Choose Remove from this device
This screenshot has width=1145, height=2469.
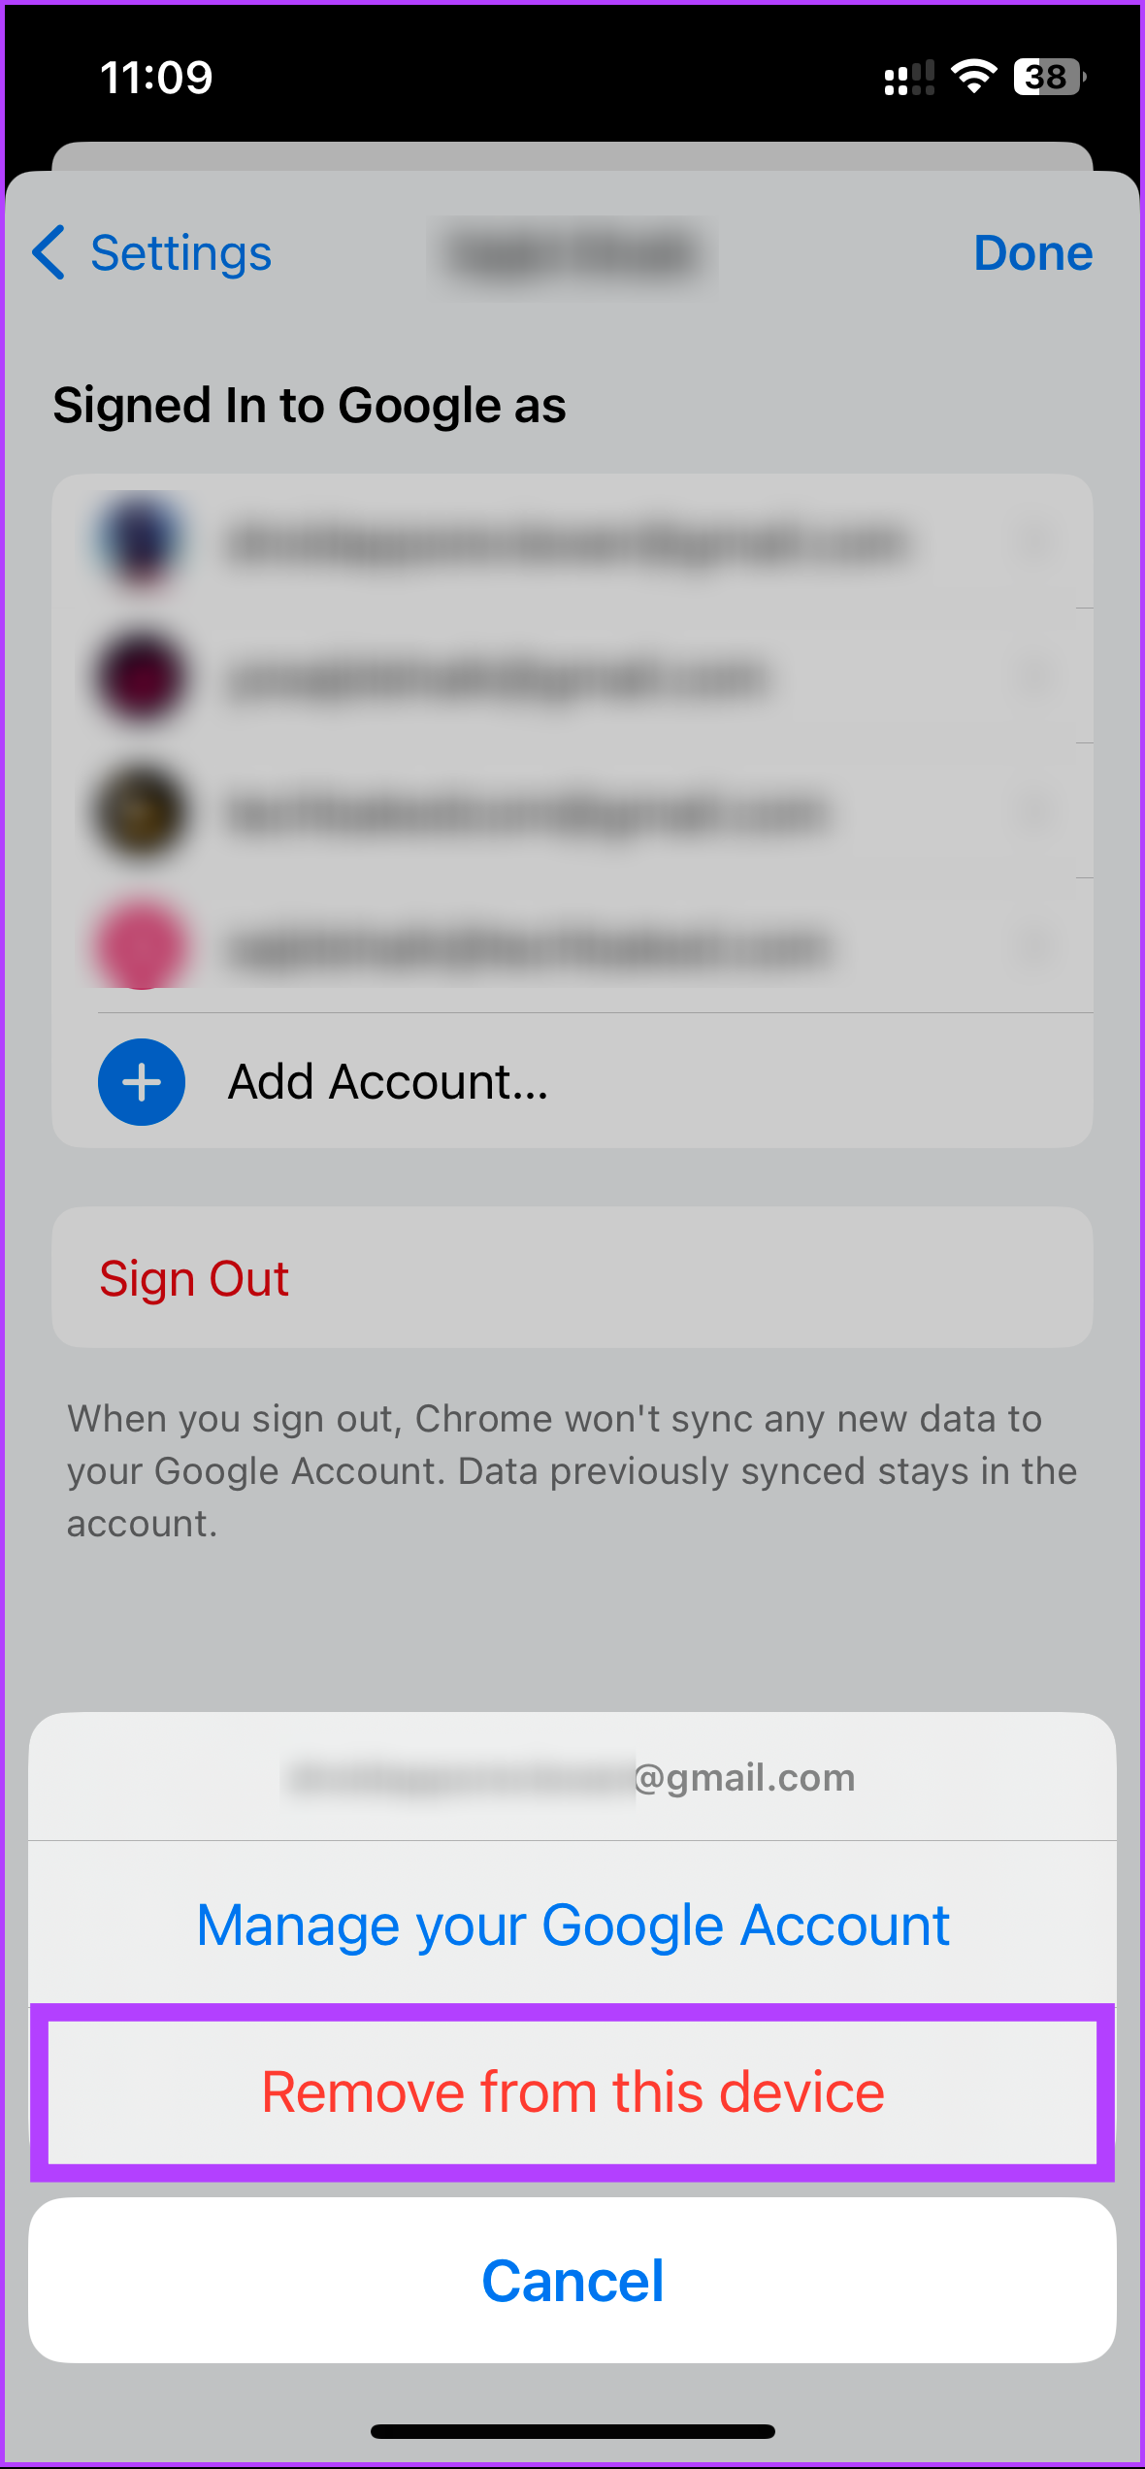(572, 2091)
